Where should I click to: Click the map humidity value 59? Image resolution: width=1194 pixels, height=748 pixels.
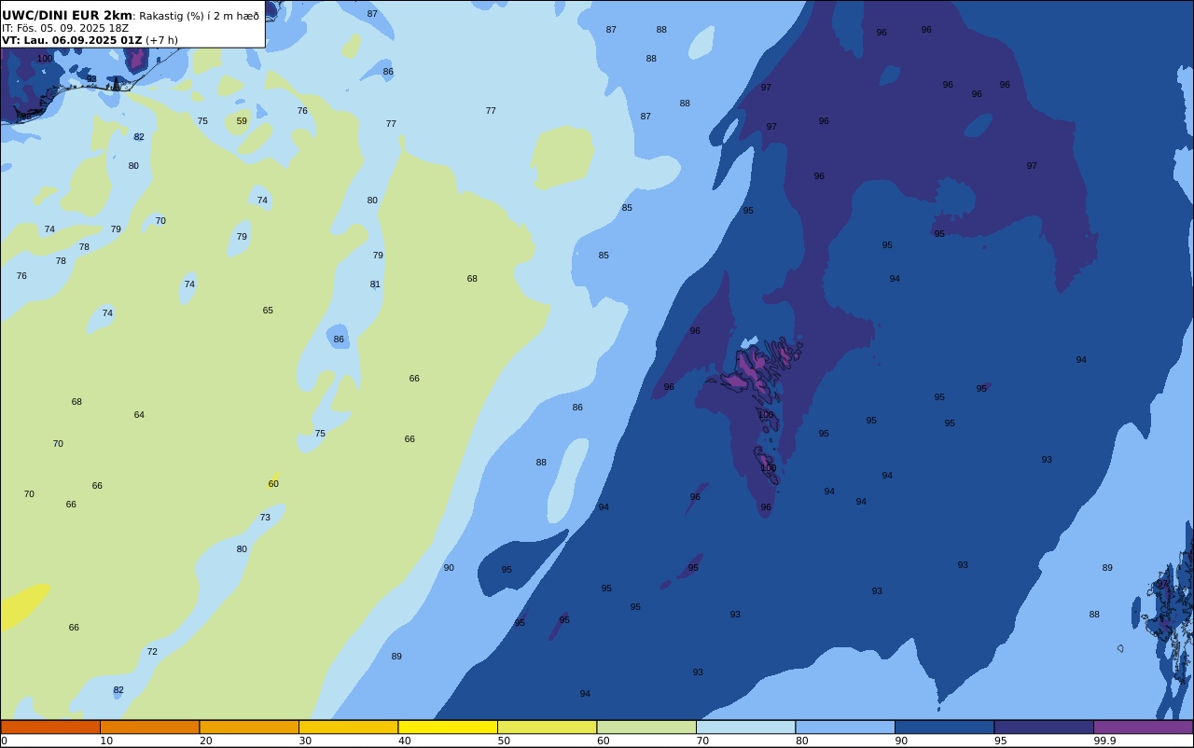pyautogui.click(x=242, y=121)
